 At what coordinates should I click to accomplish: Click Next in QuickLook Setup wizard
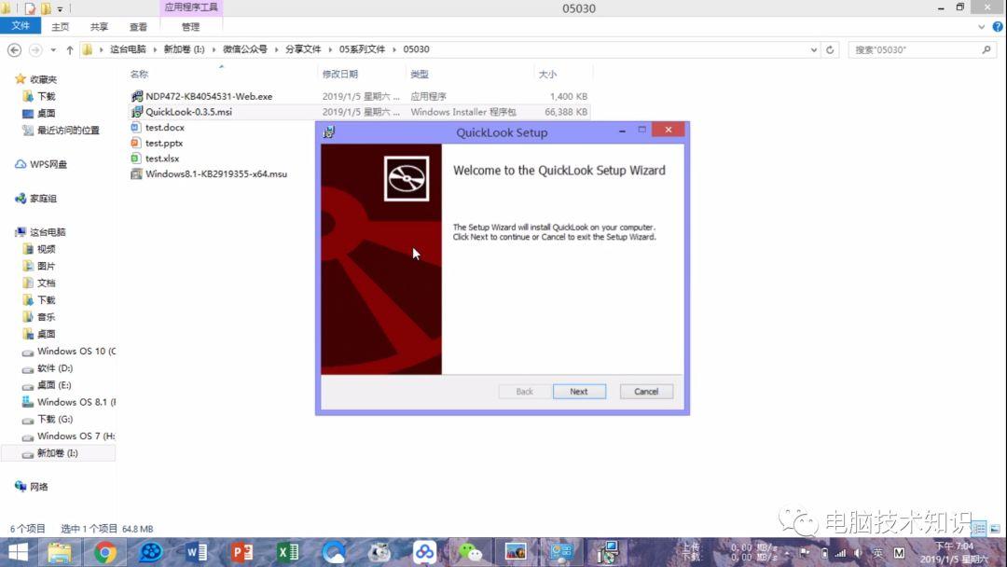pyautogui.click(x=579, y=391)
